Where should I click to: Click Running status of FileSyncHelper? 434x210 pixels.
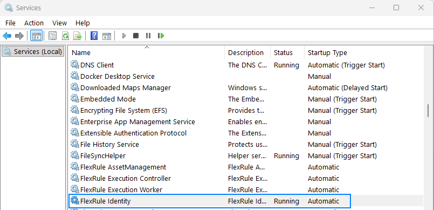click(286, 156)
